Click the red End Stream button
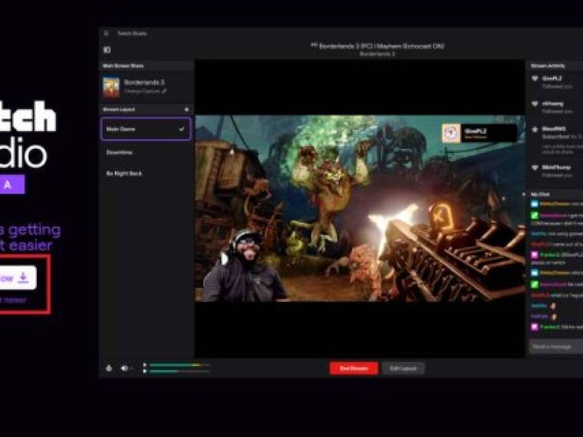This screenshot has width=583, height=437. coord(354,368)
